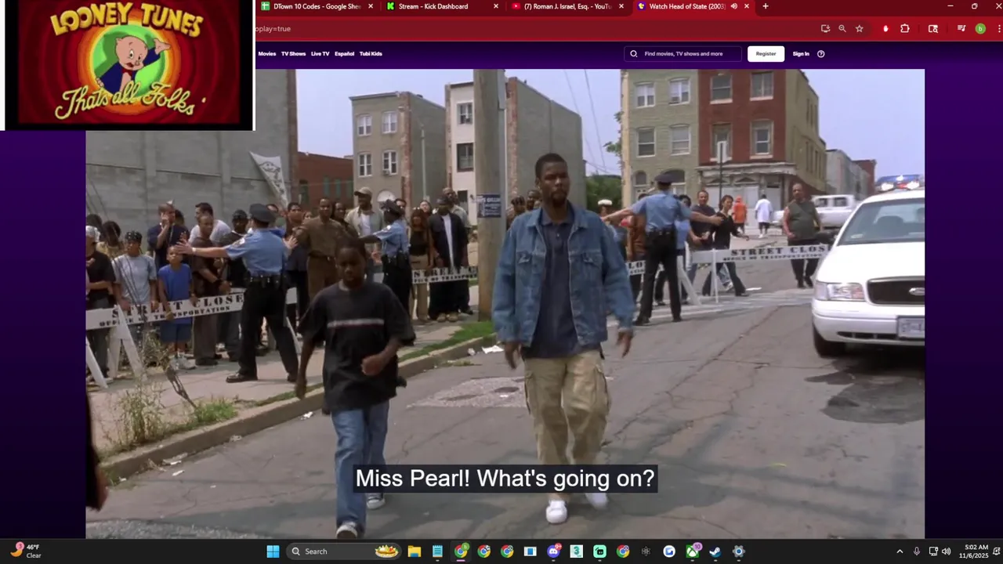Viewport: 1003px width, 564px height.
Task: Close the Kick Dashboard tab
Action: [496, 6]
